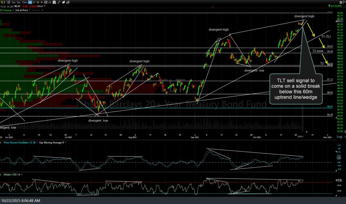This screenshot has width=346, height=204.
Task: Select the D daily timeframe
Action: (x=34, y=2)
